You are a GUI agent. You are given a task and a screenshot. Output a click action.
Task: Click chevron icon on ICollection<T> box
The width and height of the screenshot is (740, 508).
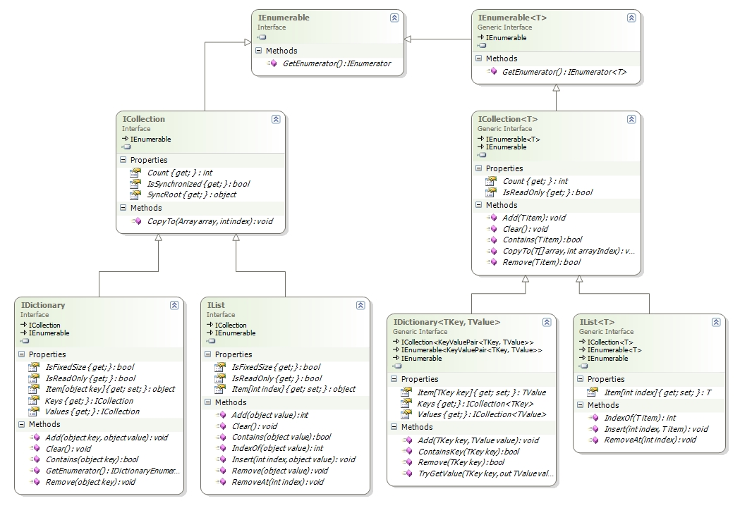(631, 119)
